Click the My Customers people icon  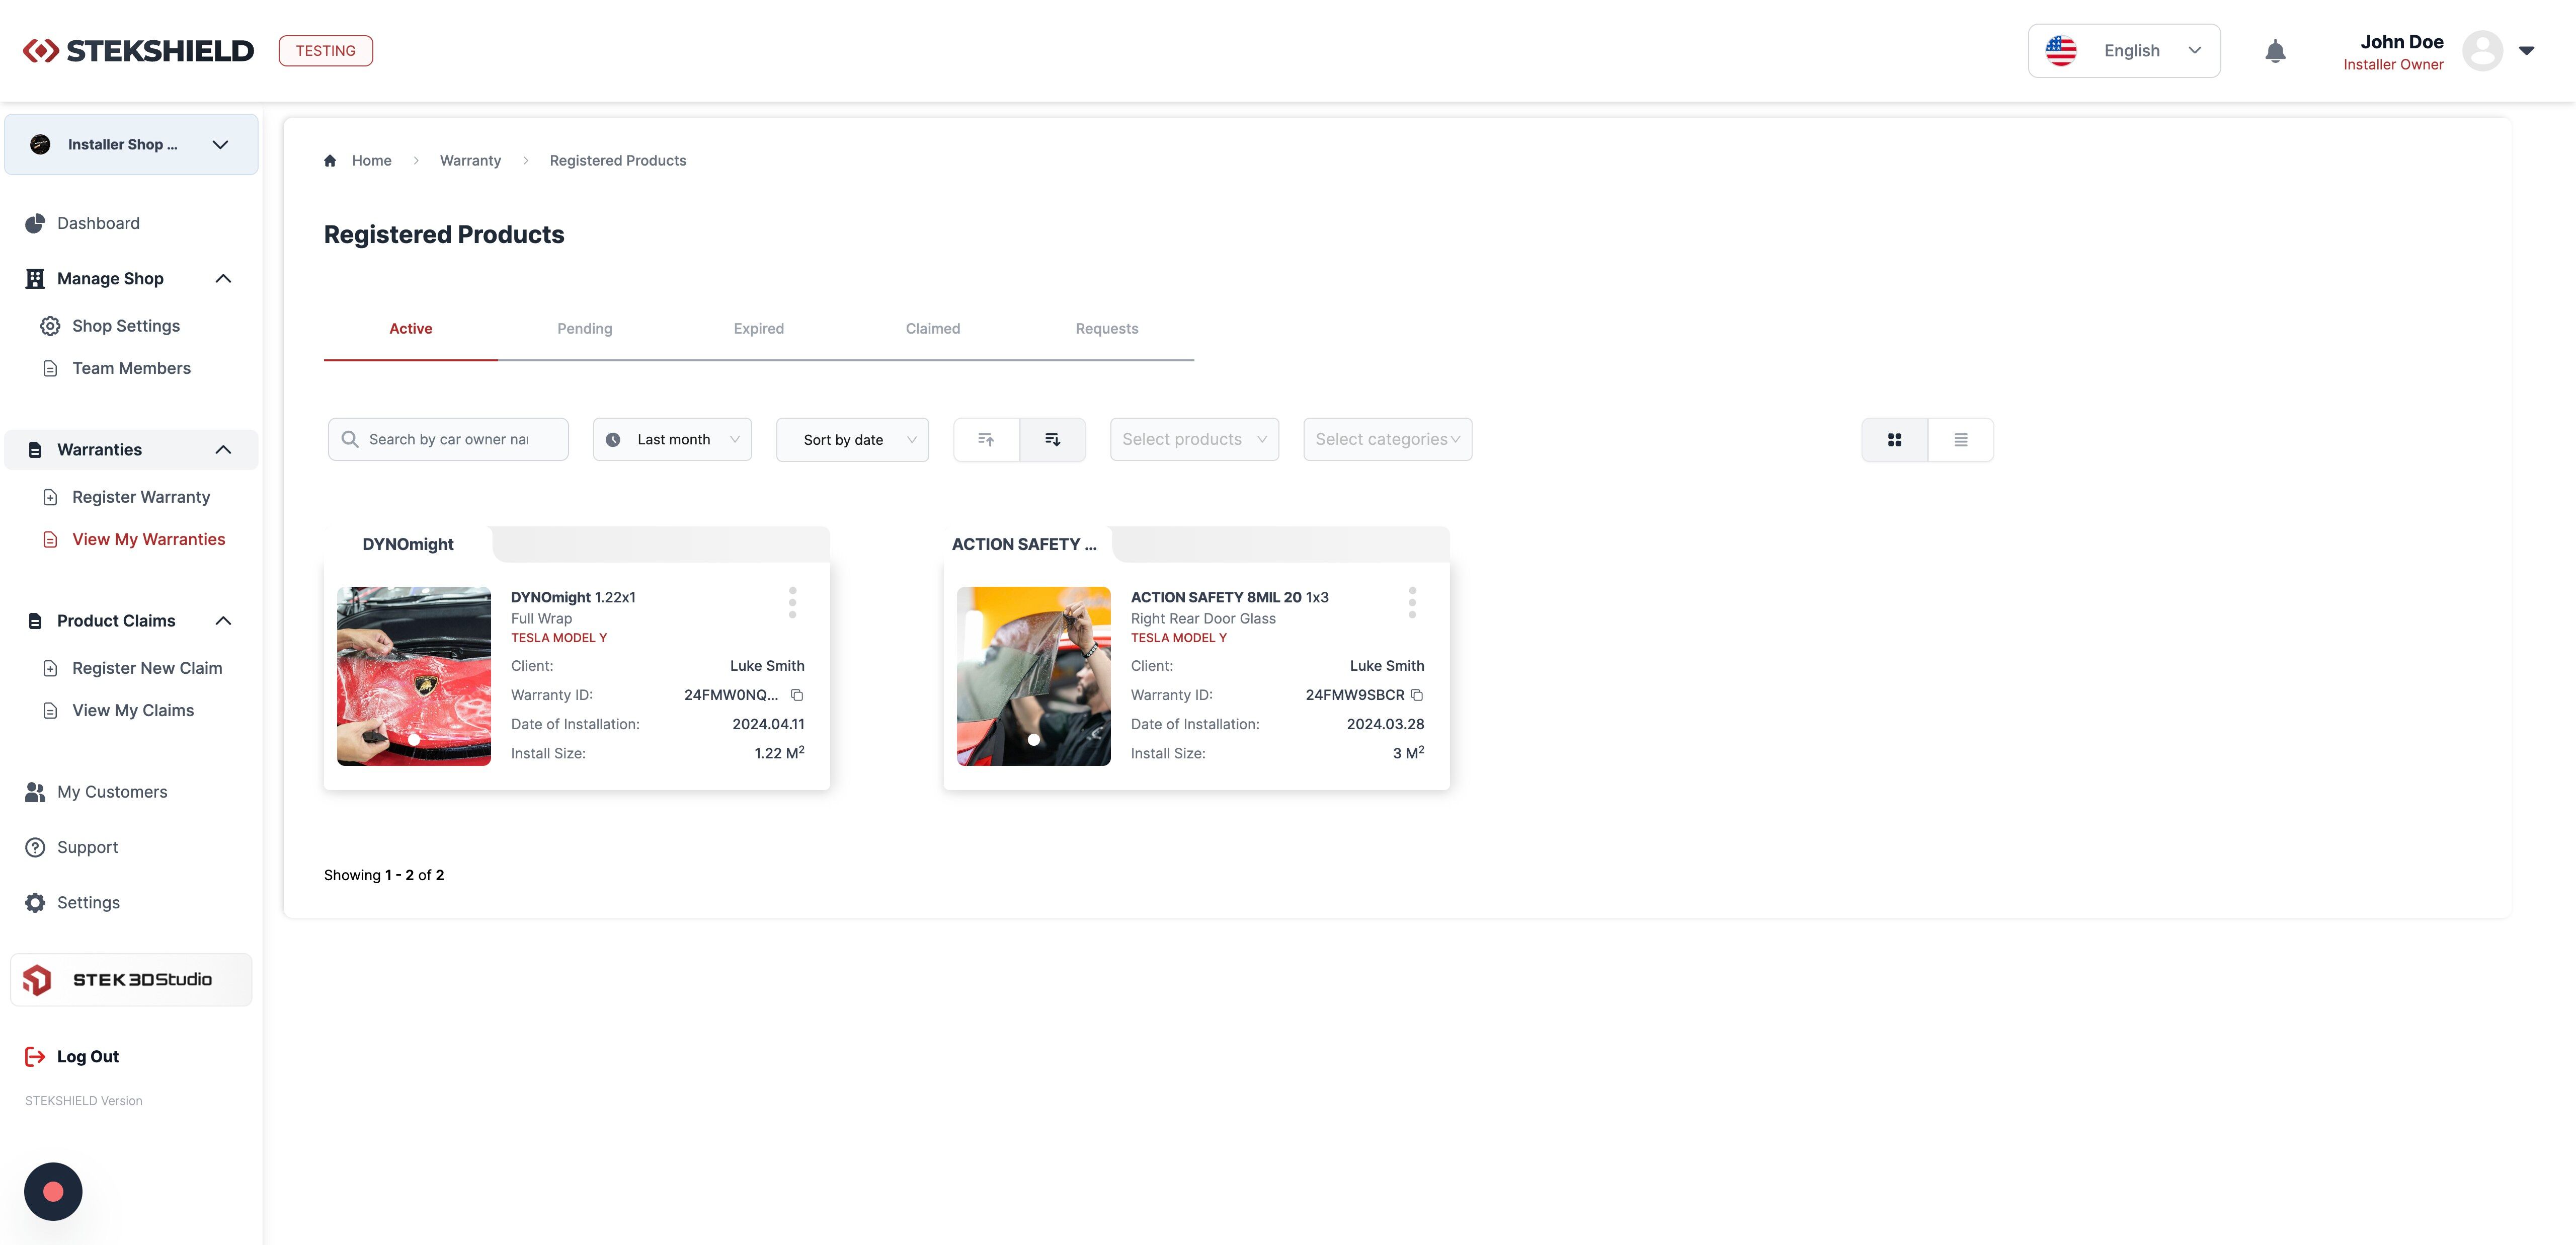(x=35, y=792)
